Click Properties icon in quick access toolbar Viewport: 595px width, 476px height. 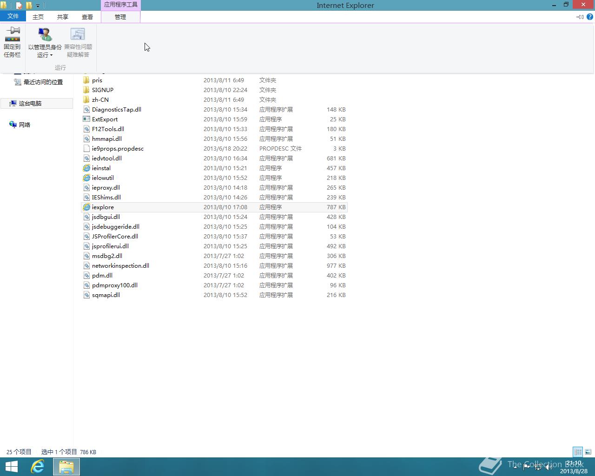coord(19,6)
